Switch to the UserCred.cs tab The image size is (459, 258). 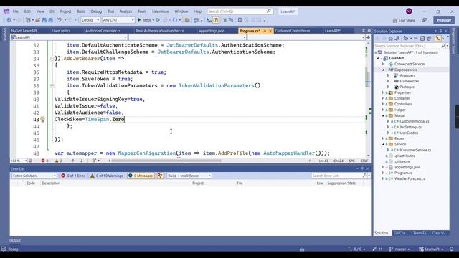pos(61,31)
